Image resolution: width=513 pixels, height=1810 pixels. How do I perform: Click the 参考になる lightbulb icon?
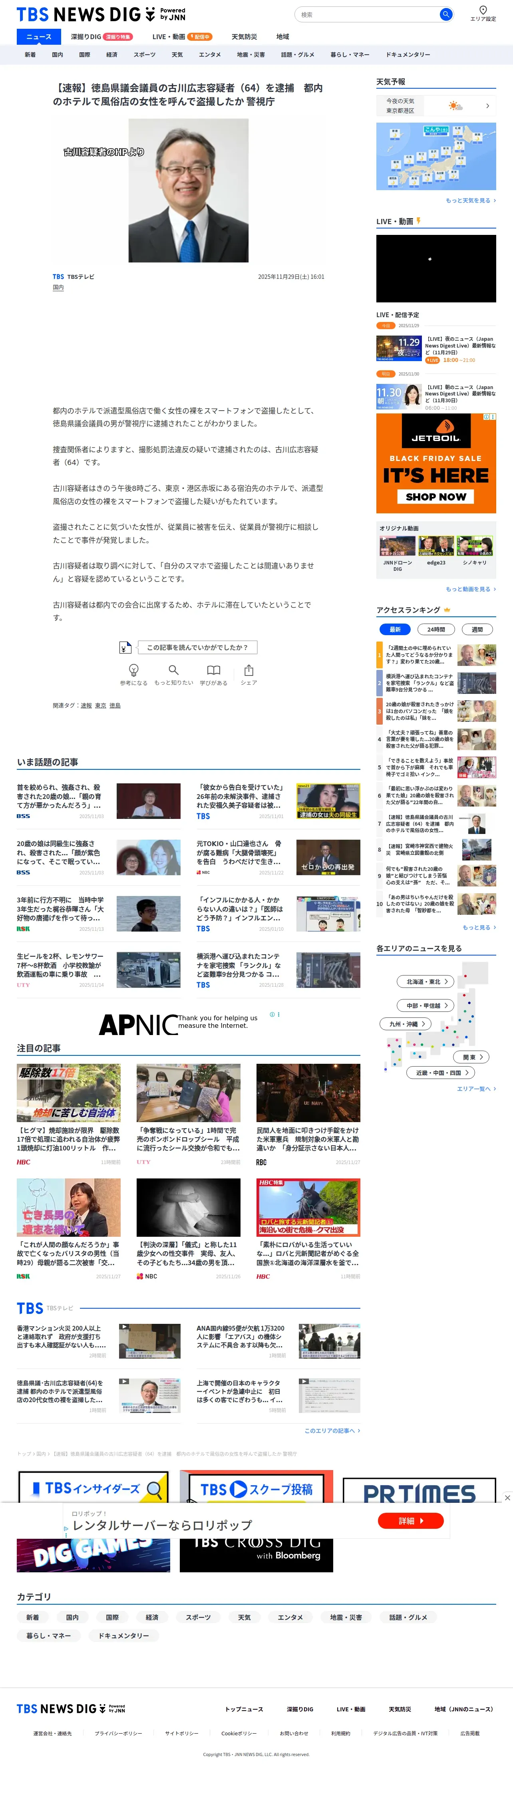click(x=133, y=670)
